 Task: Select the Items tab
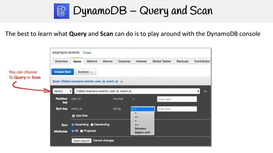click(x=77, y=61)
